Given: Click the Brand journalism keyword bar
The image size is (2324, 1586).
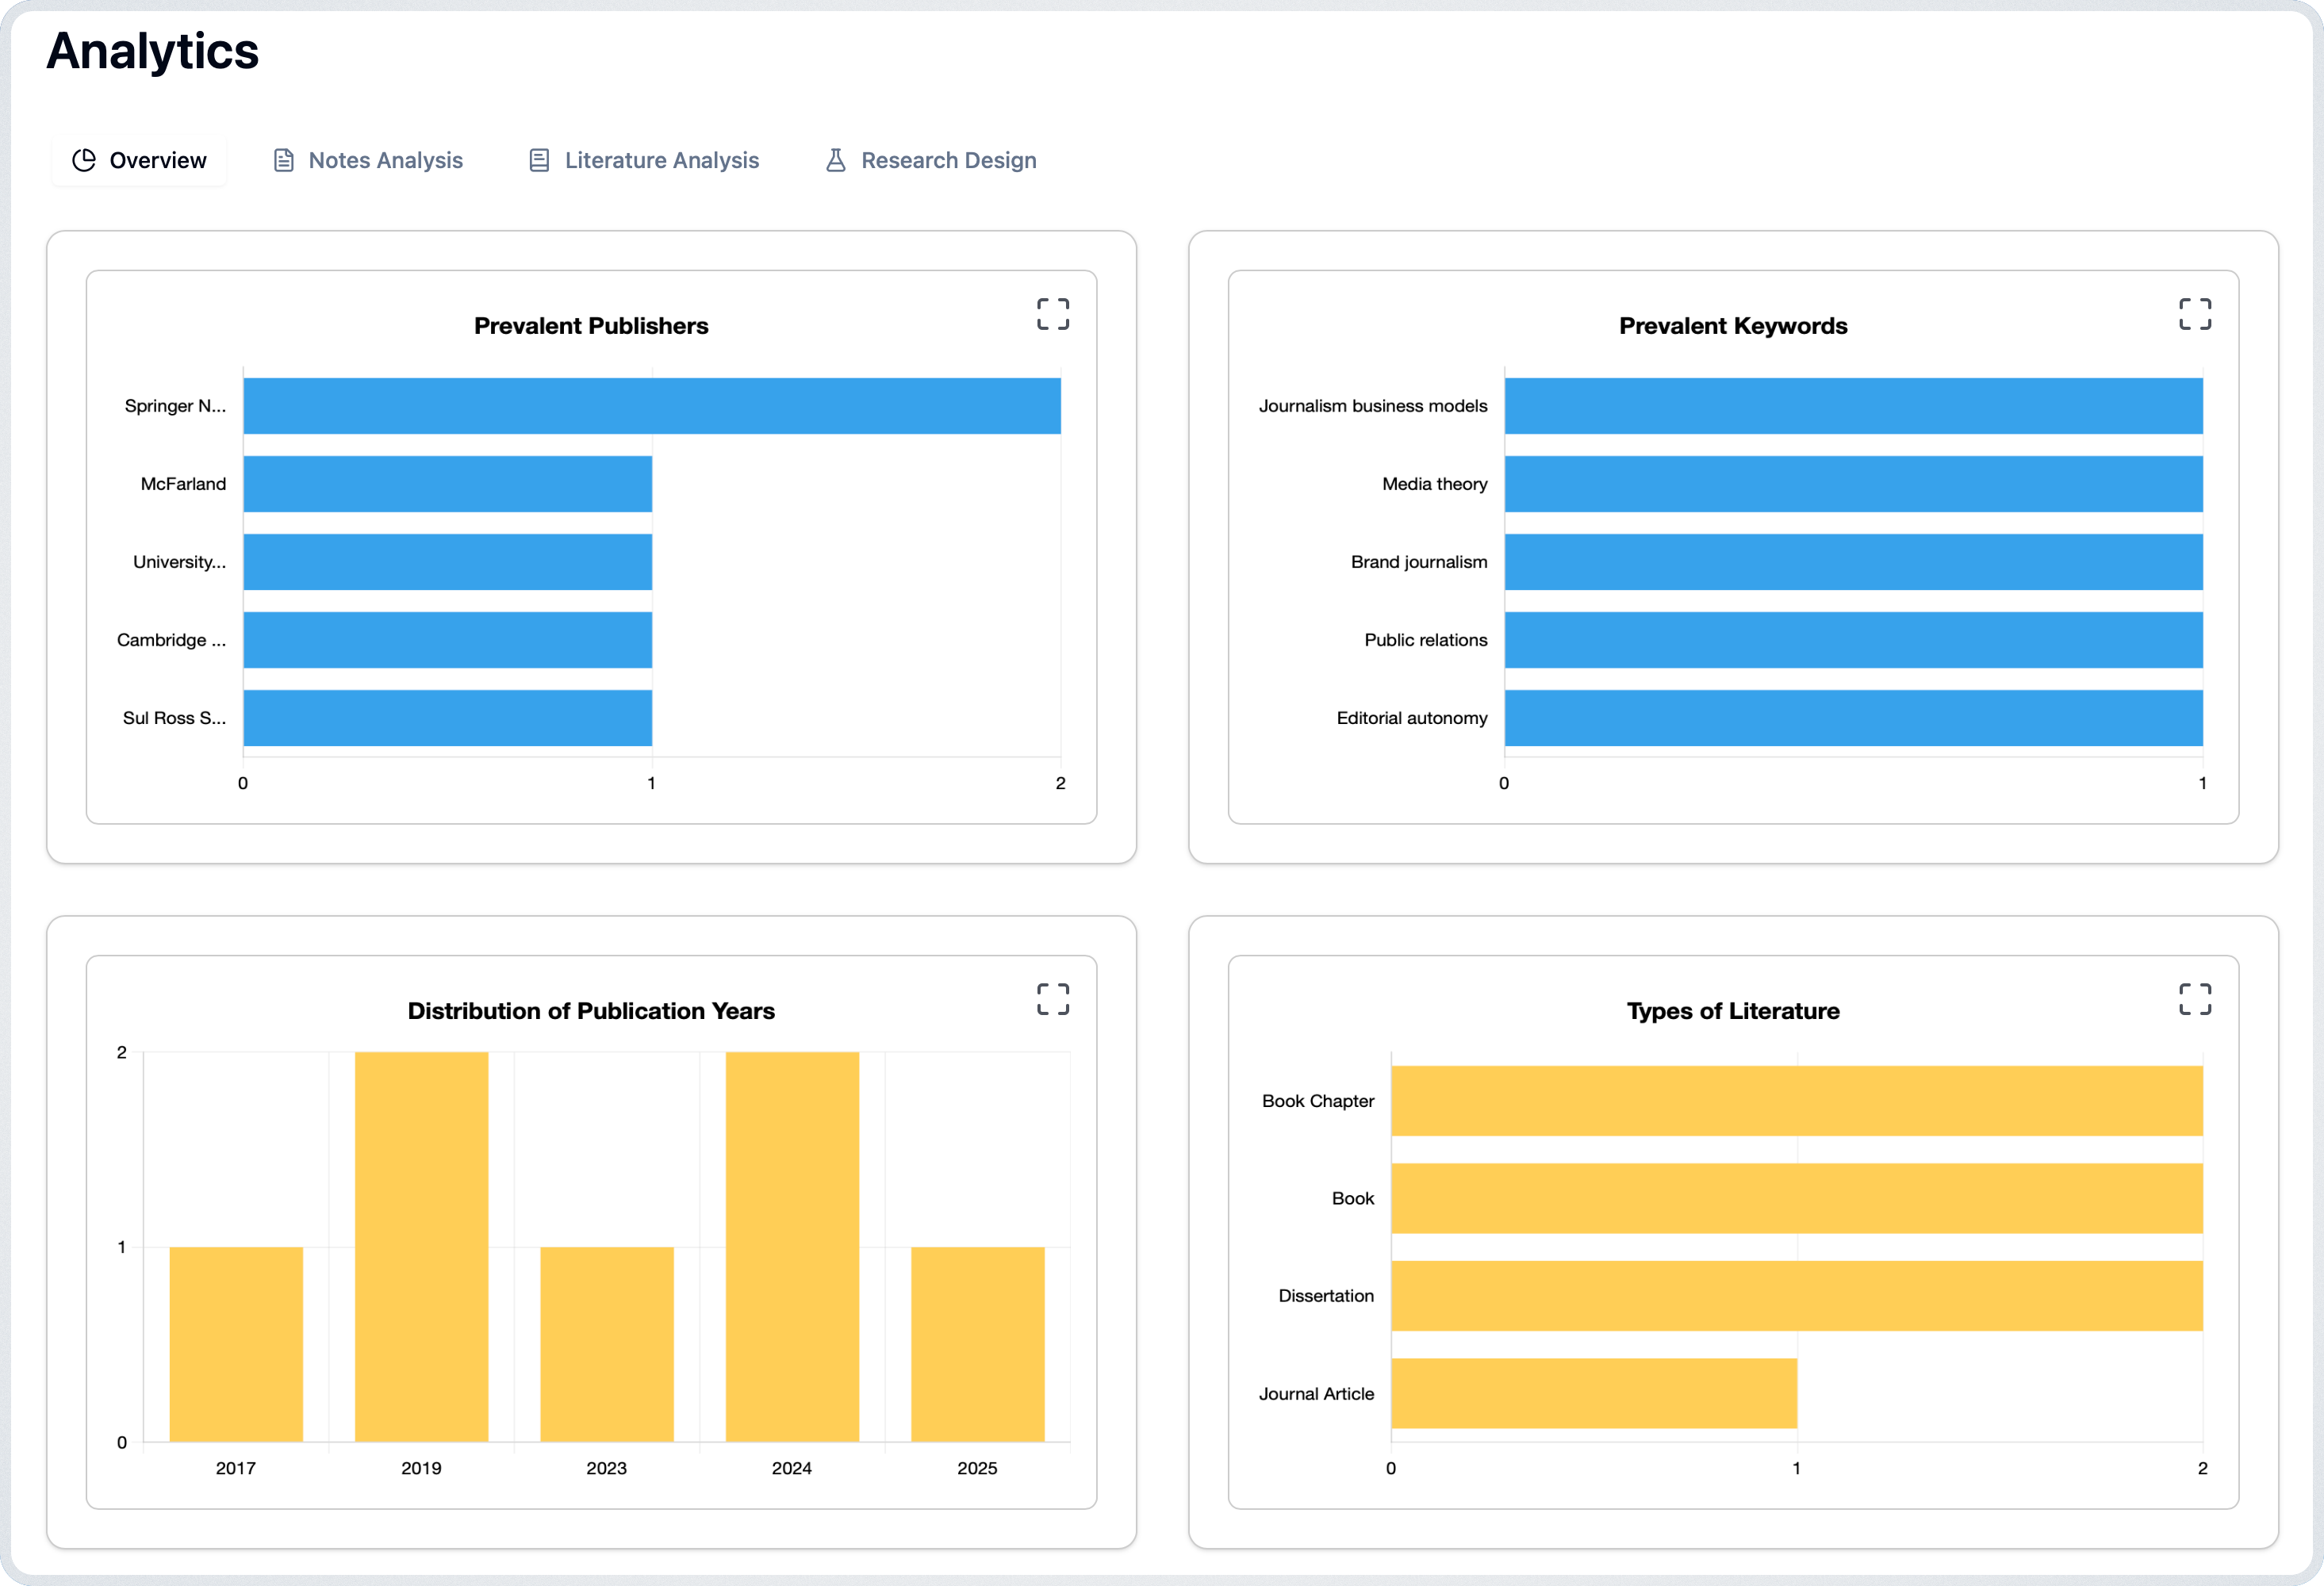Looking at the screenshot, I should pos(1852,562).
